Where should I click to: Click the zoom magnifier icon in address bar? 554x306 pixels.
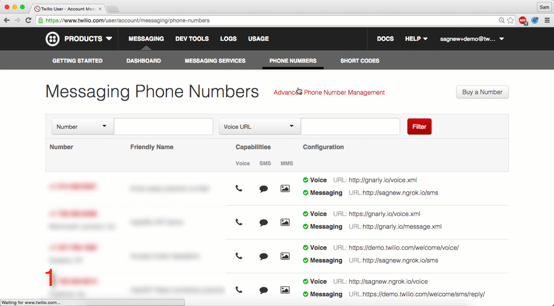pyautogui.click(x=501, y=21)
